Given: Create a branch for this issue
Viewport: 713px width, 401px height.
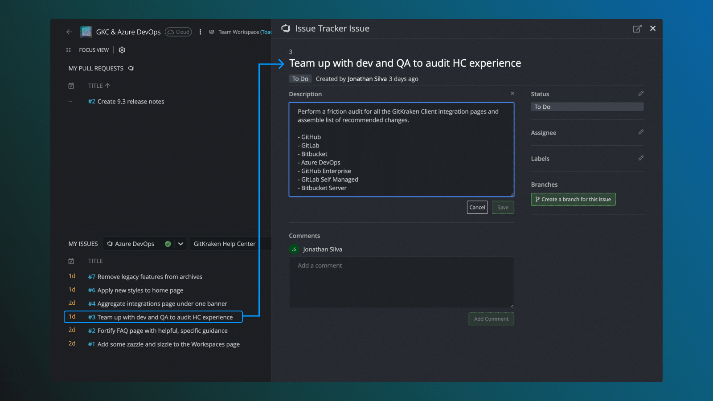Looking at the screenshot, I should pos(573,199).
